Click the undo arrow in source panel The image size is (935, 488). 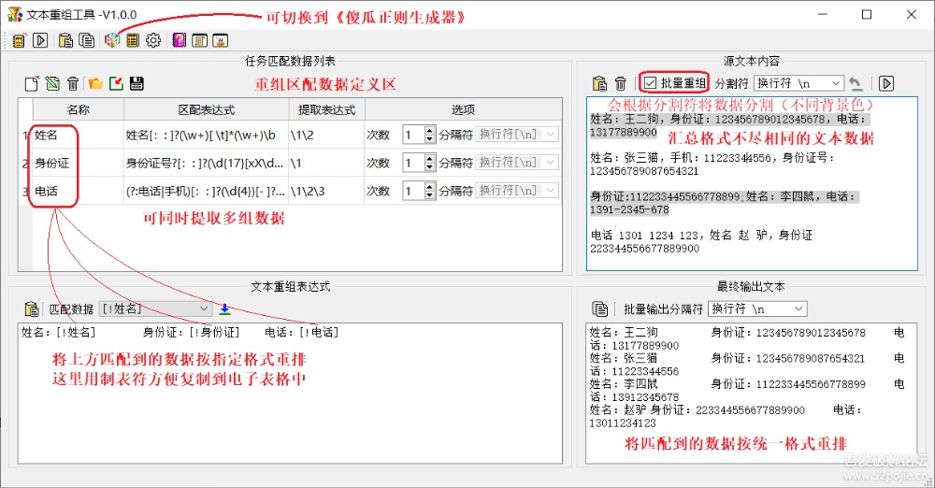[856, 83]
